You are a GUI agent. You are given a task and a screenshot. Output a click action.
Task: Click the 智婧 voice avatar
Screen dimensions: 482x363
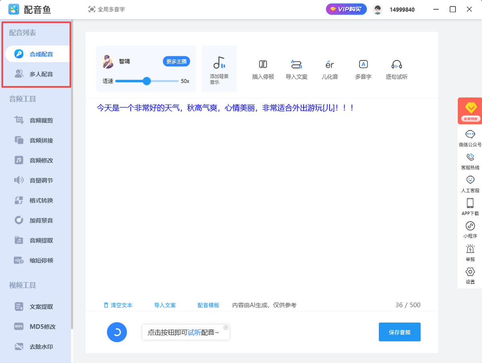[x=108, y=61]
